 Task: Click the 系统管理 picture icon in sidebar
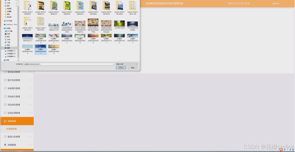point(5,121)
